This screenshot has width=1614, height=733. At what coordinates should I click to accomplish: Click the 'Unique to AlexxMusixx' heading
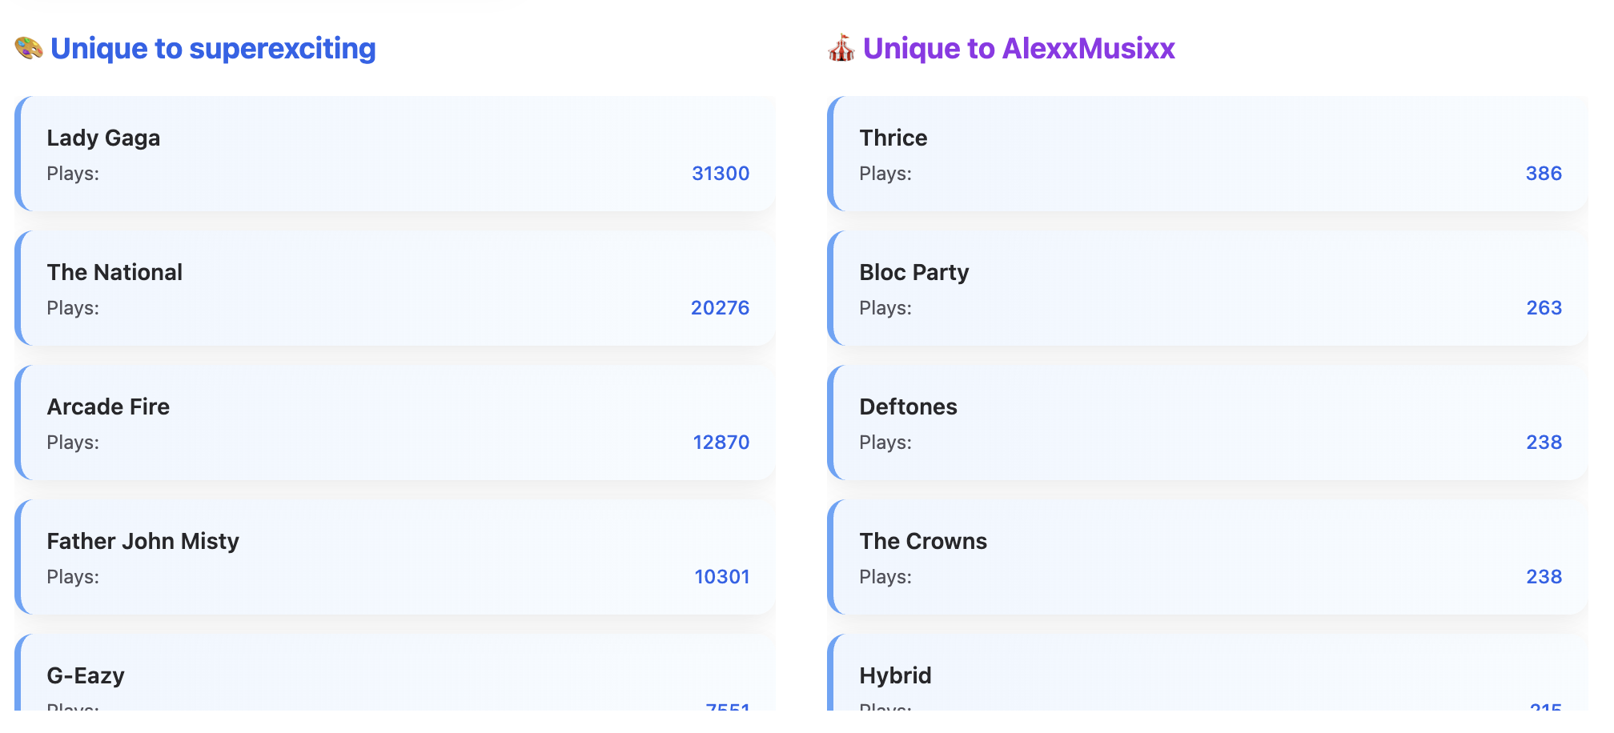tap(1018, 48)
